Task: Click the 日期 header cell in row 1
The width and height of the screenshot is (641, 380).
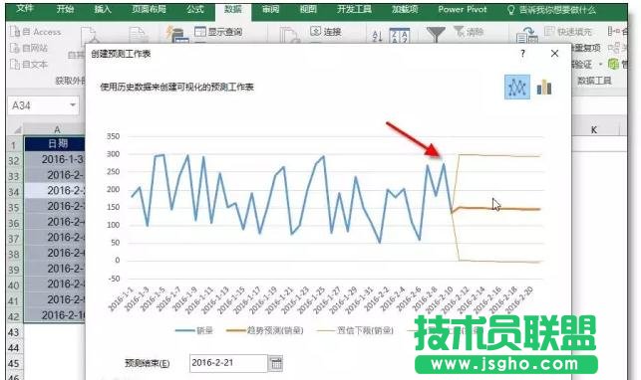Action: click(x=56, y=143)
